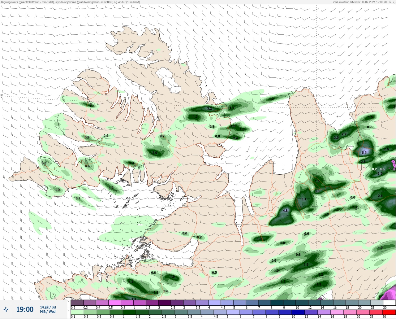Click upper-row dark teal swatch labeled 9

[289, 303]
